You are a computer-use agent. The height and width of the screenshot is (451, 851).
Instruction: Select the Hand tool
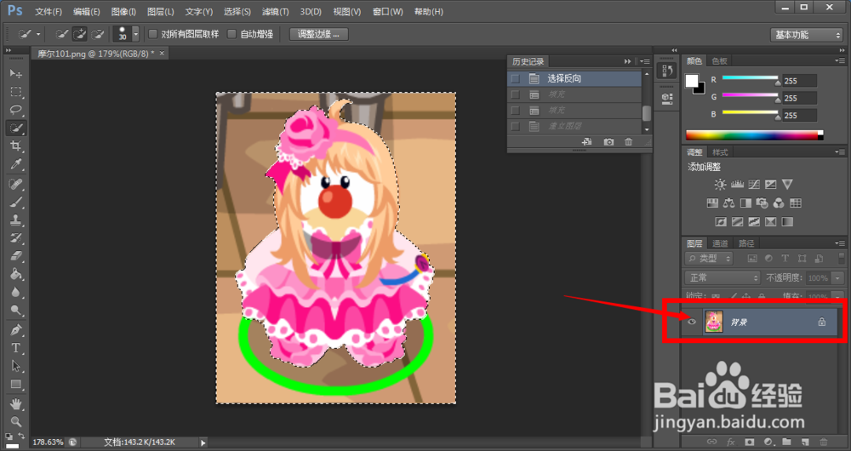click(15, 404)
